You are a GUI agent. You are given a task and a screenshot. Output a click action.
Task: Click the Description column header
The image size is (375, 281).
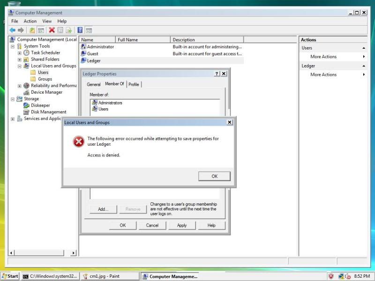(x=207, y=40)
